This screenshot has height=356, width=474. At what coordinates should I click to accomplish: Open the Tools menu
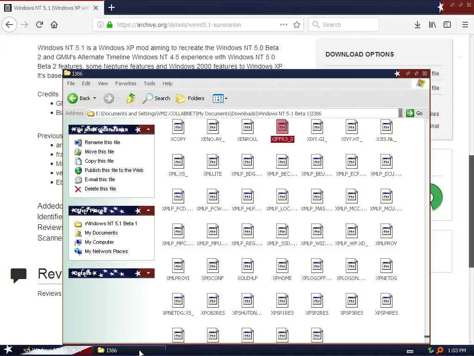pyautogui.click(x=150, y=83)
